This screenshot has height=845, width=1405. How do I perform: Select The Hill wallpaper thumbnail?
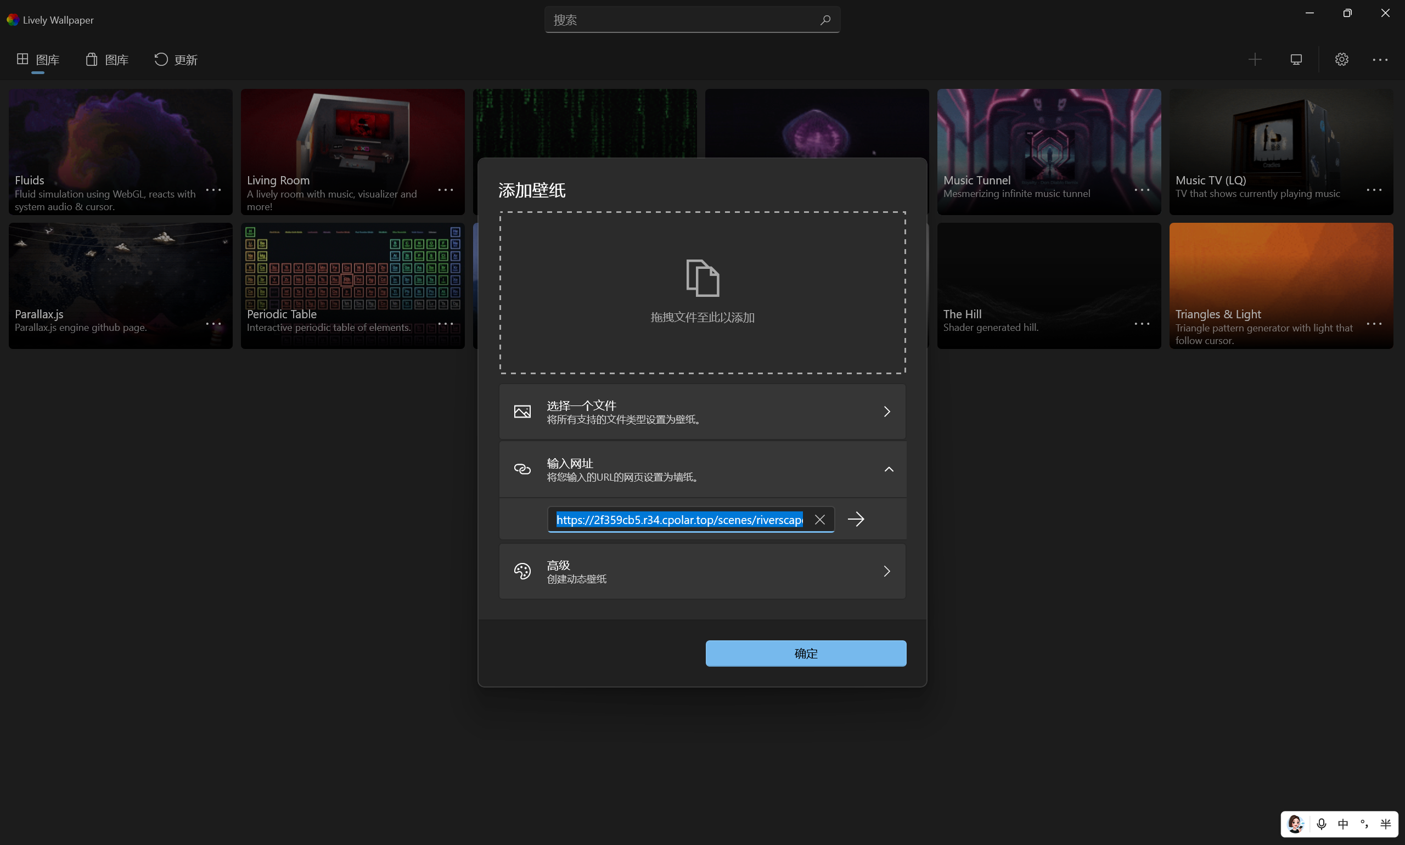pos(1048,285)
